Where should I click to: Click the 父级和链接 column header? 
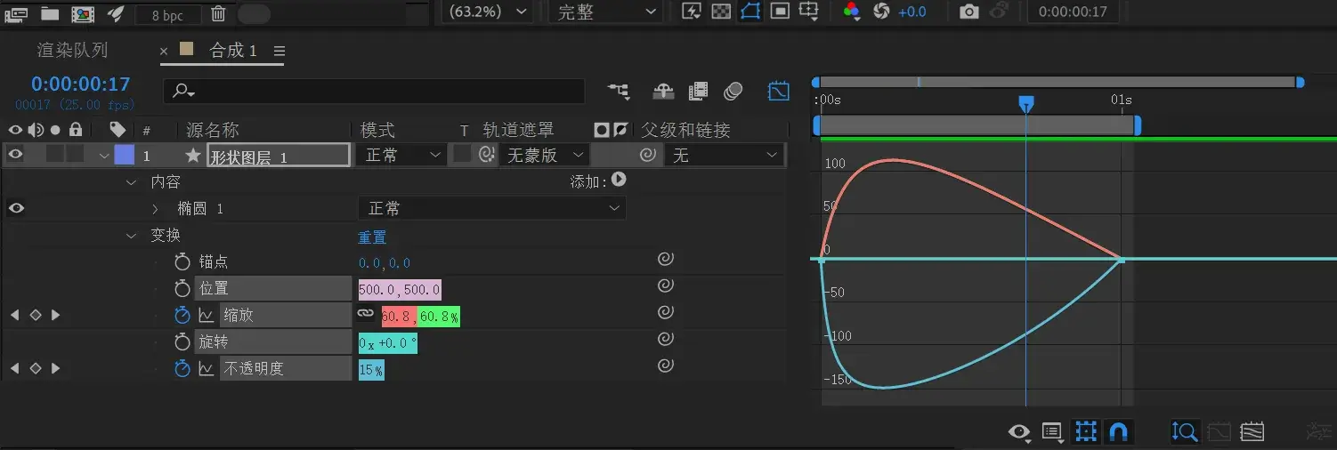pos(685,130)
